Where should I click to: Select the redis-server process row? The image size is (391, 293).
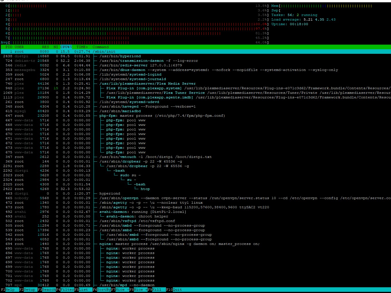[196, 65]
